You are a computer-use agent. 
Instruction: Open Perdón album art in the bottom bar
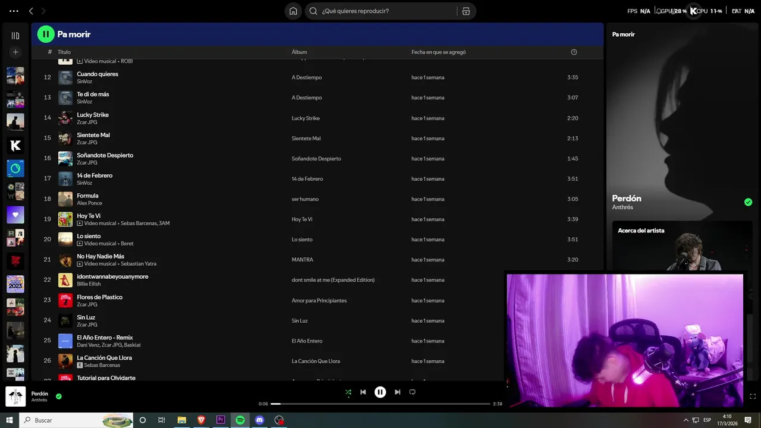[15, 396]
